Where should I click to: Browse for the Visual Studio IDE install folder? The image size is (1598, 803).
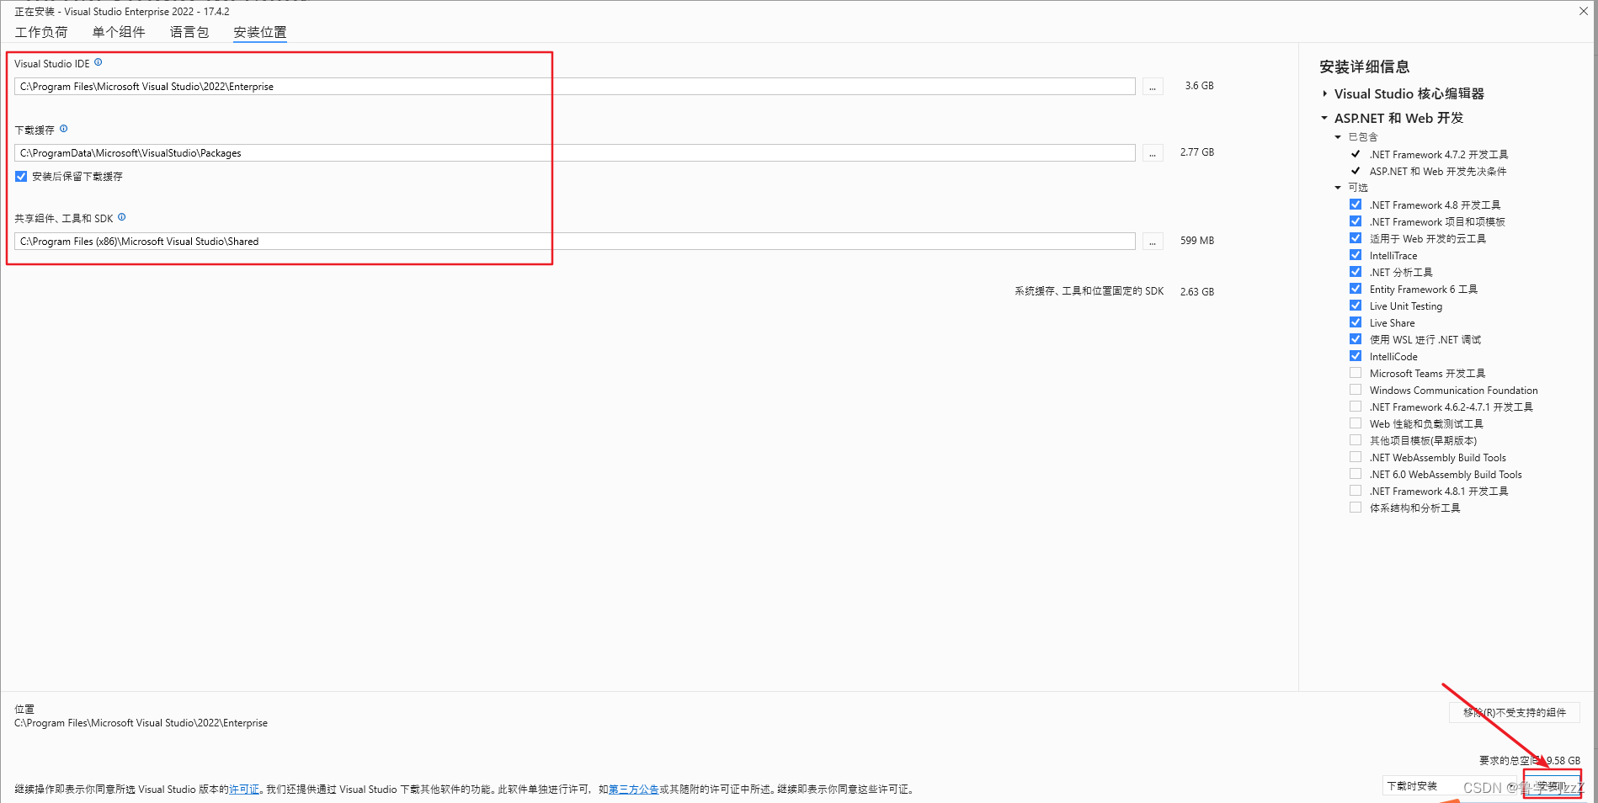point(1153,87)
